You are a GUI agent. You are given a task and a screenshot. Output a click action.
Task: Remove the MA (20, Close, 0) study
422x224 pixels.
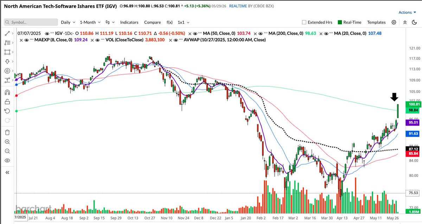coord(321,33)
